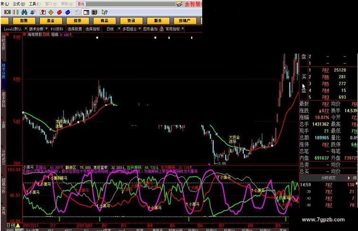Screen dimensions: 358x231
Task: Click the blue round toolbar icon
Action: (68, 12)
